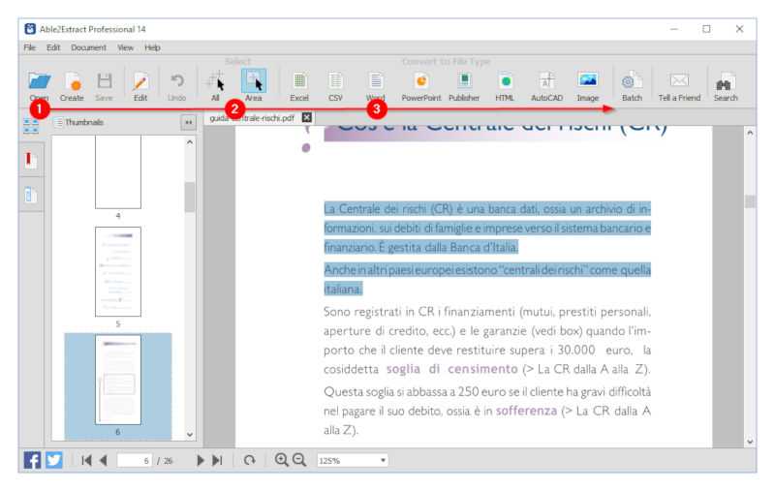
Task: Convert the document to HTML
Action: click(x=505, y=86)
